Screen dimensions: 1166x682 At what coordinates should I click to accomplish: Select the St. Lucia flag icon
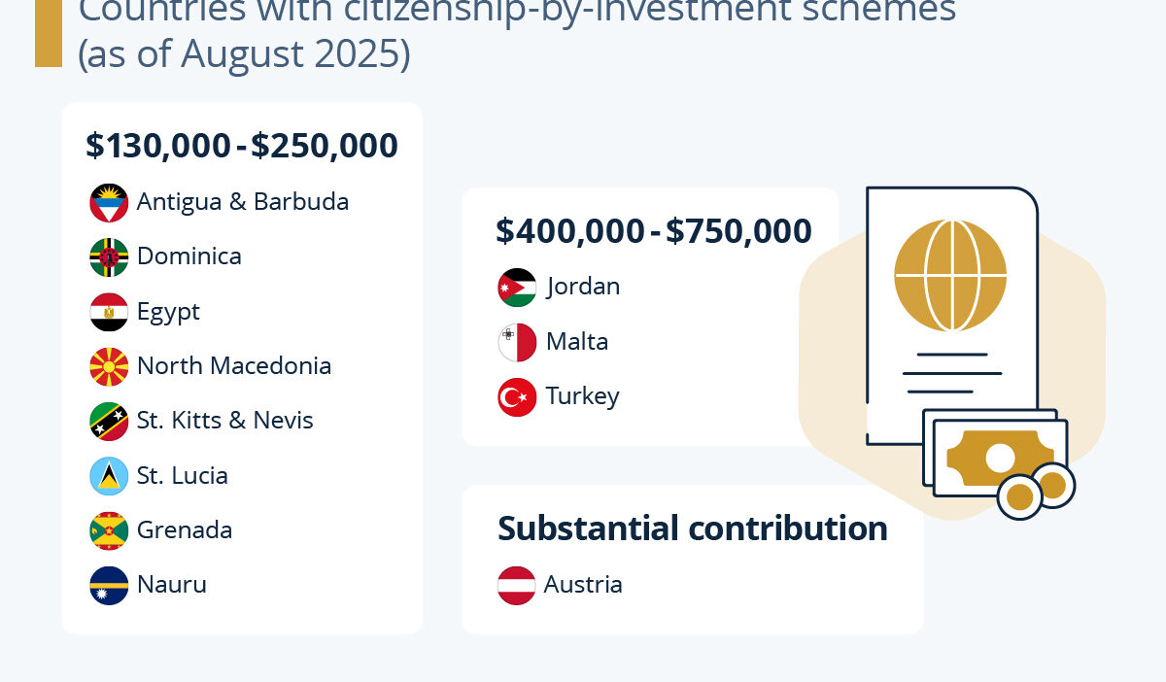(x=109, y=476)
